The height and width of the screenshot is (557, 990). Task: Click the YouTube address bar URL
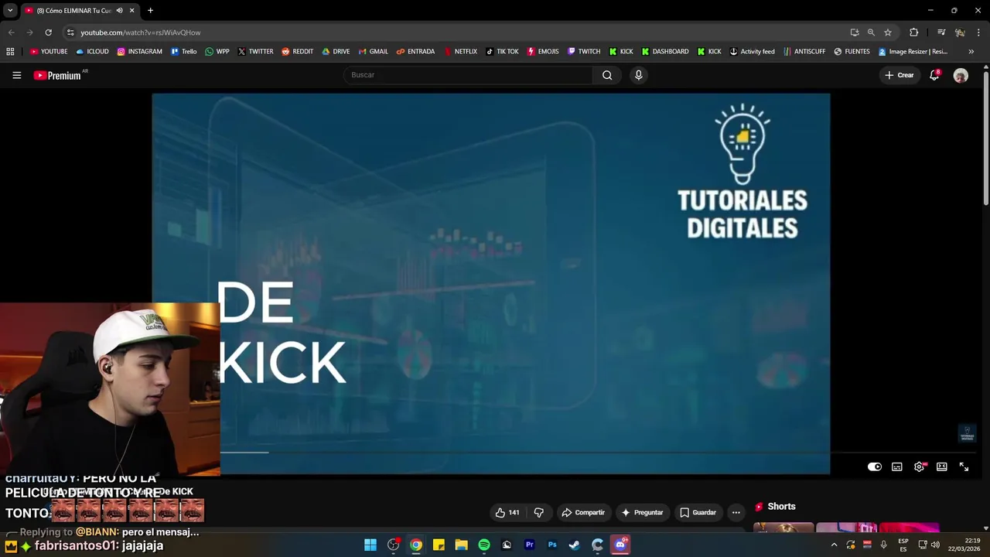pos(140,32)
